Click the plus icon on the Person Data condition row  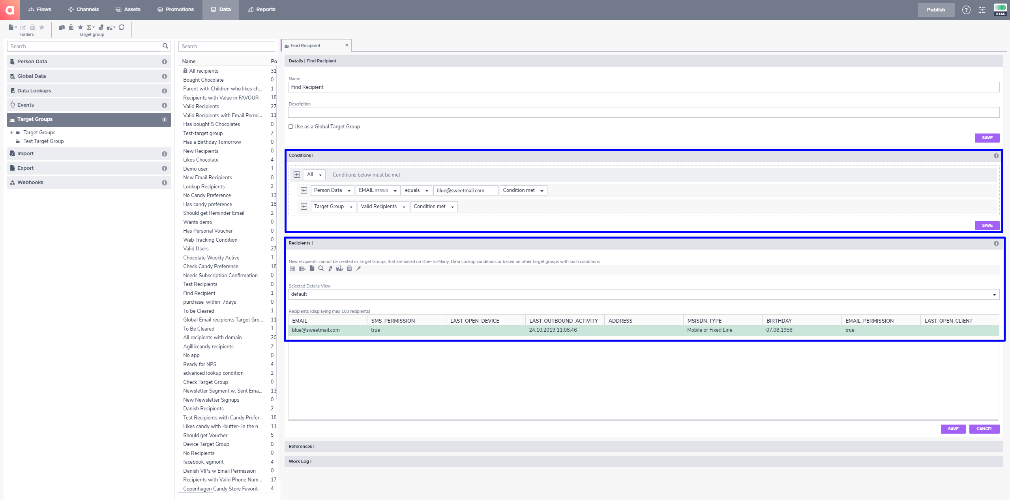[x=304, y=190]
